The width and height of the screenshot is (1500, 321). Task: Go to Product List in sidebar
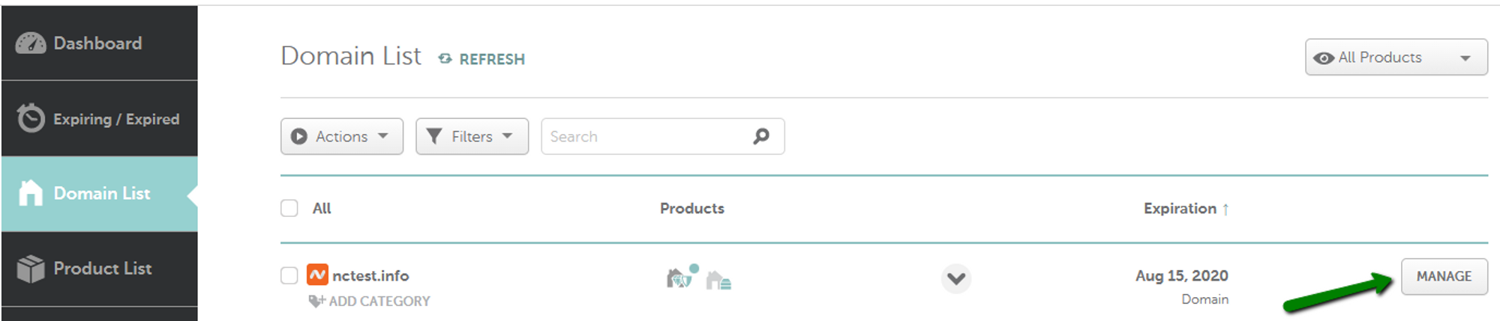[x=102, y=269]
